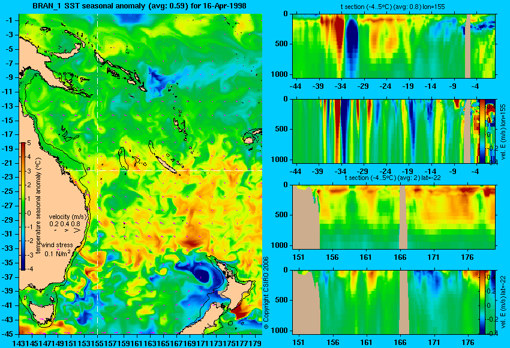Click depth '1000' on the lon=155 velocity section
This screenshot has width=510, height=348.
pyautogui.click(x=280, y=160)
